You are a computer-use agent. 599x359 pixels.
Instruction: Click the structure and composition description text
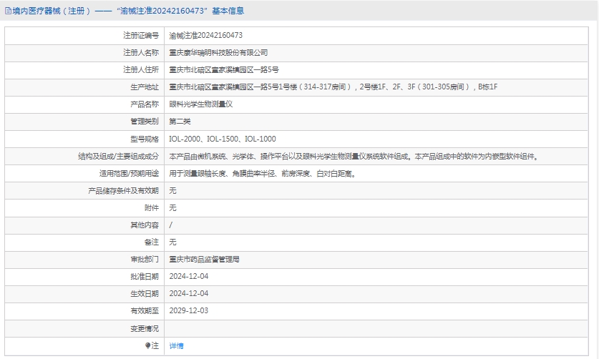click(354, 156)
